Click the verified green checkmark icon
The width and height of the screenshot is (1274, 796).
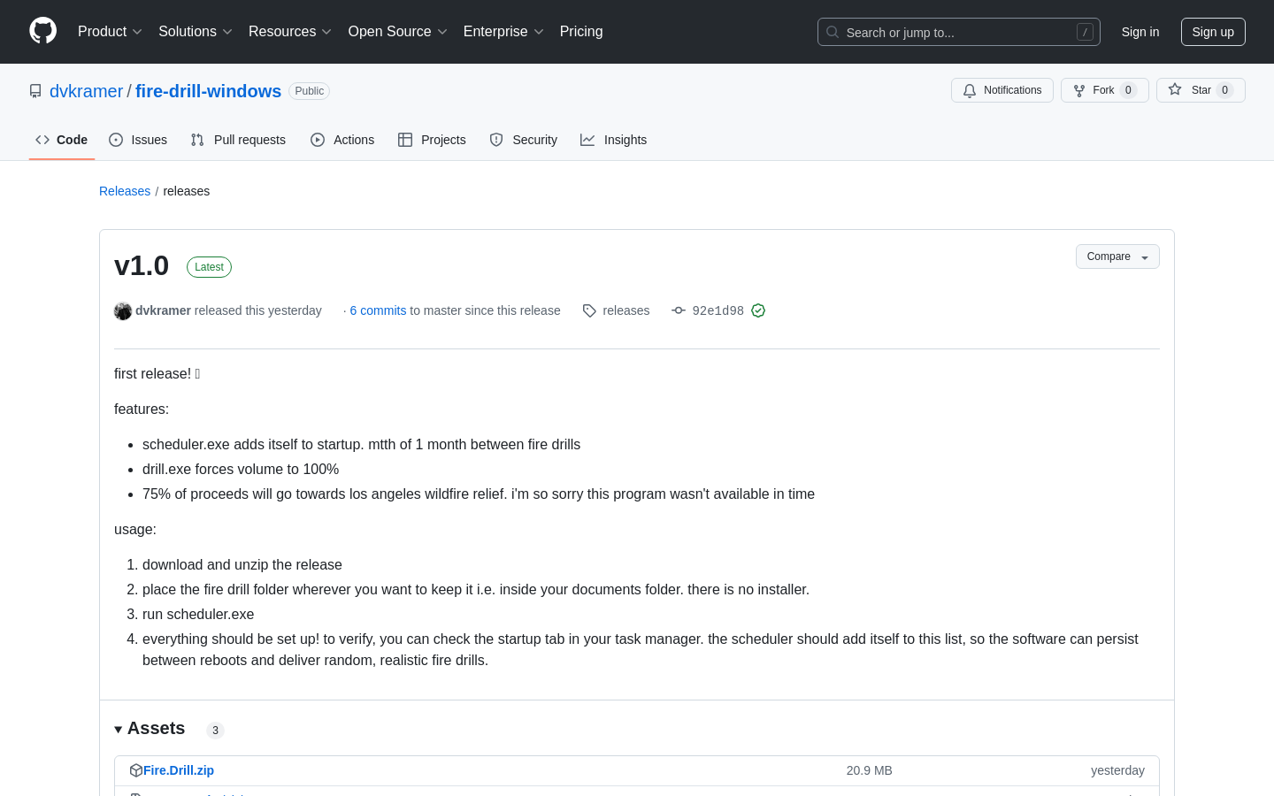(x=758, y=310)
